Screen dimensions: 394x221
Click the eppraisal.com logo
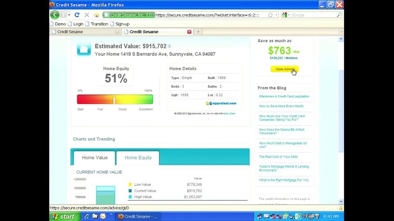[x=221, y=103]
